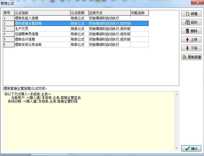Click the 功能名称 column header
The image size is (204, 156).
click(140, 13)
